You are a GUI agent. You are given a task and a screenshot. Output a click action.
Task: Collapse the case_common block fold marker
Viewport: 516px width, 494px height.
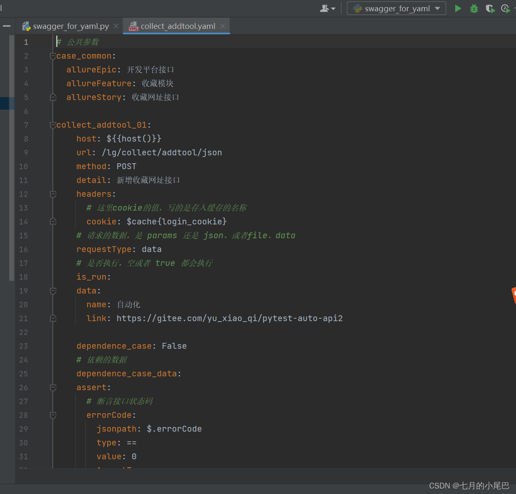pyautogui.click(x=53, y=56)
